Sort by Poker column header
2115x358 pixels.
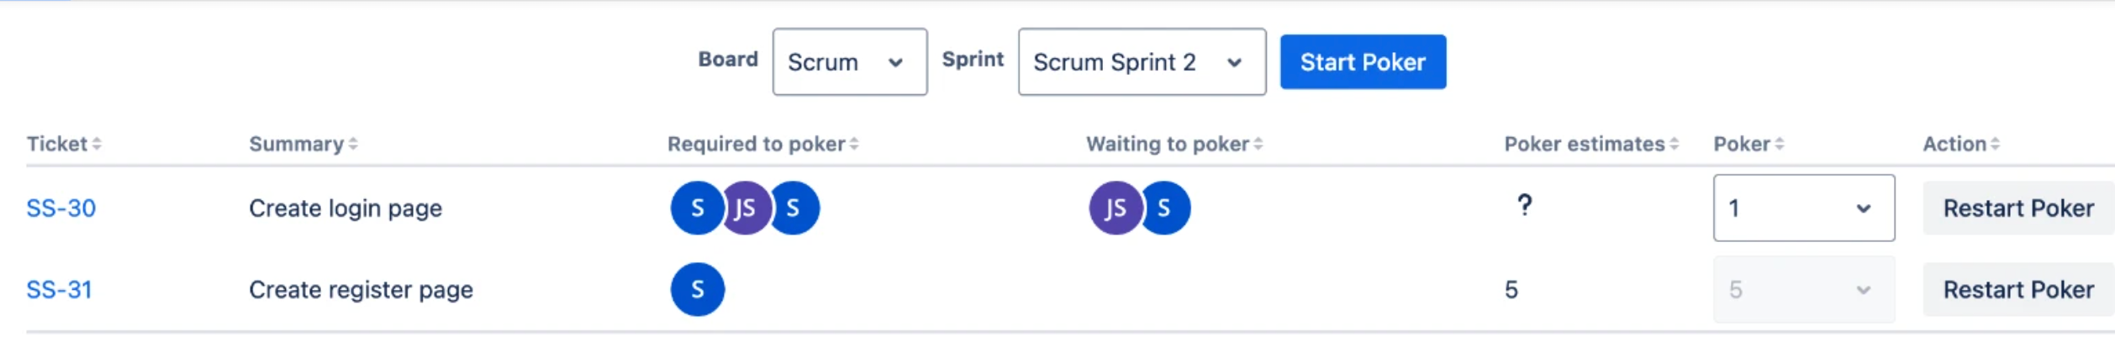point(1748,144)
